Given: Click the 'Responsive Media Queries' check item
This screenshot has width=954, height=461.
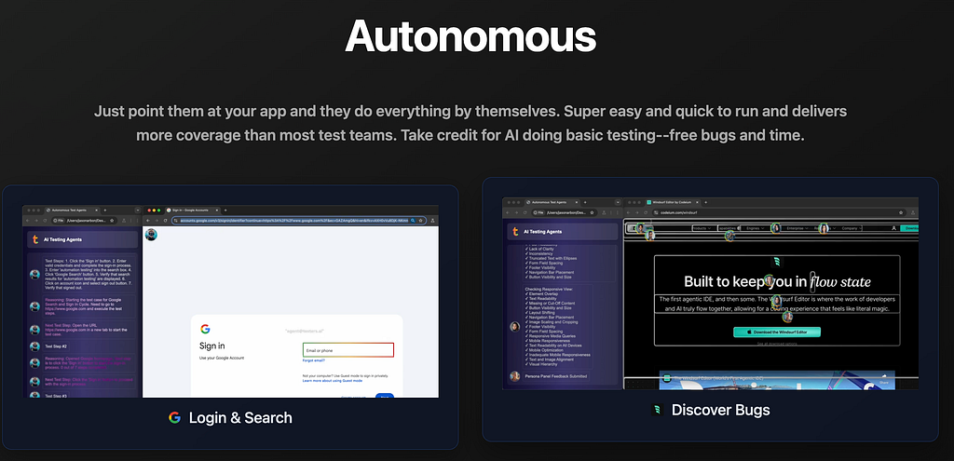Looking at the screenshot, I should [x=550, y=336].
